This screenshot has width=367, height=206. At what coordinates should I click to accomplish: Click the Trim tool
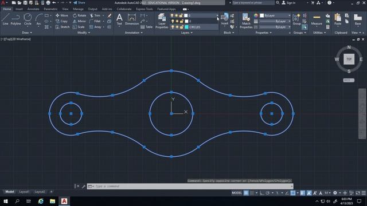pos(95,15)
